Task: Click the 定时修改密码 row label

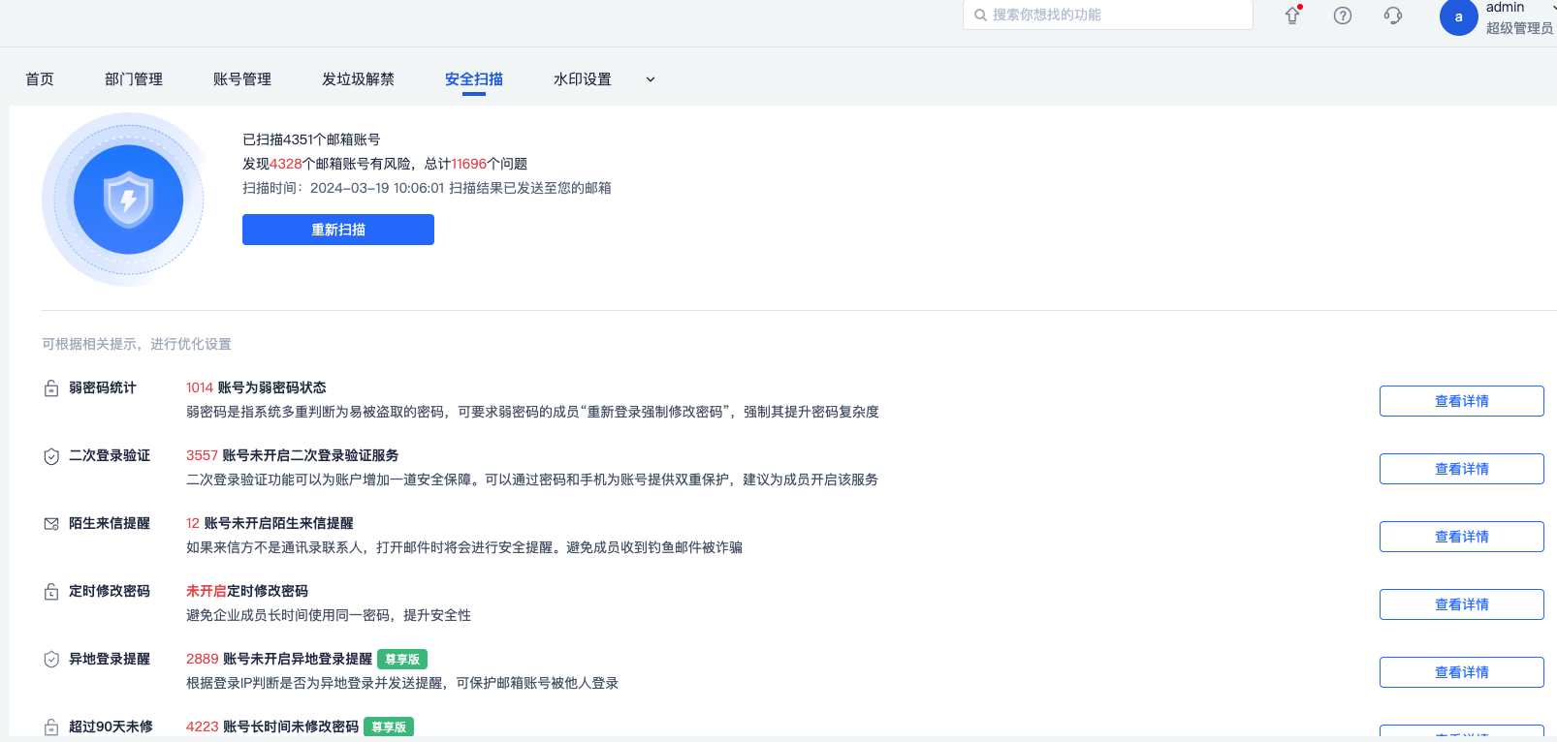Action: [110, 591]
